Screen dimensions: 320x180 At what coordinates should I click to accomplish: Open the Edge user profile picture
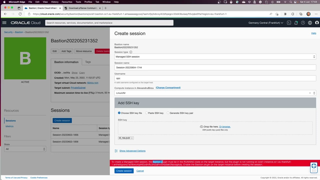308,14
